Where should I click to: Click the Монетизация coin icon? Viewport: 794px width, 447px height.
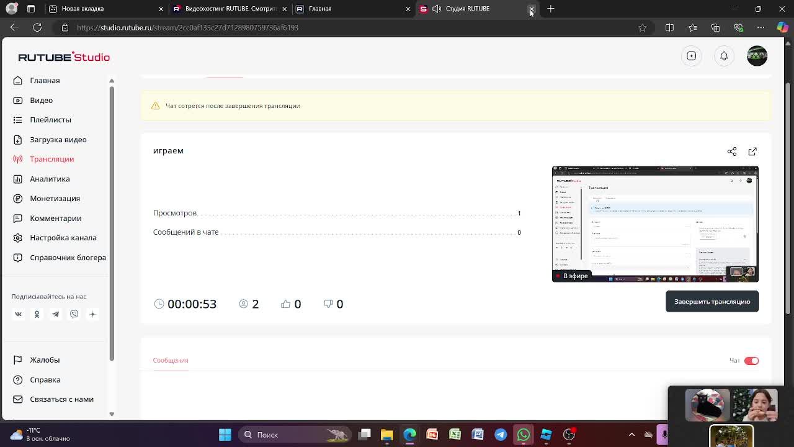click(18, 199)
